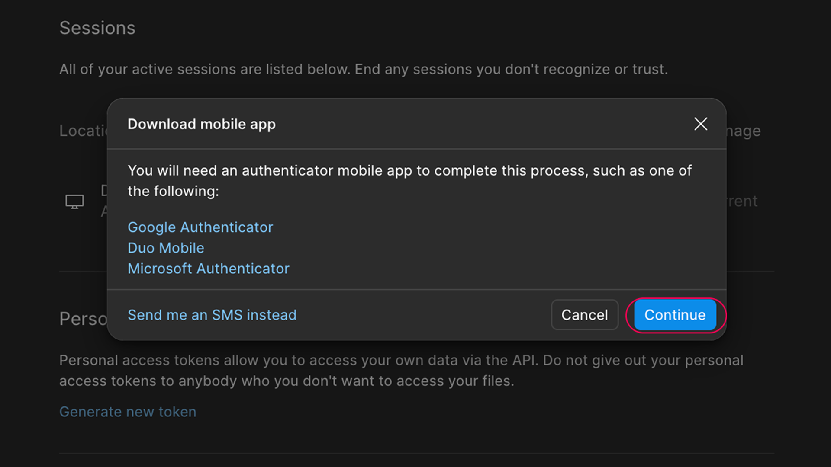Click the divider line below the dialog title
The image size is (831, 467).
[x=416, y=149]
